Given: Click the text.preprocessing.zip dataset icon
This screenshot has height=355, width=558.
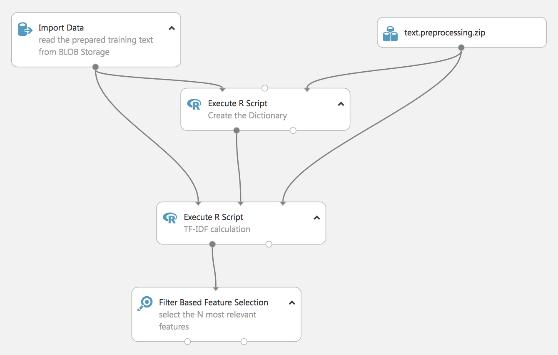Looking at the screenshot, I should (390, 34).
